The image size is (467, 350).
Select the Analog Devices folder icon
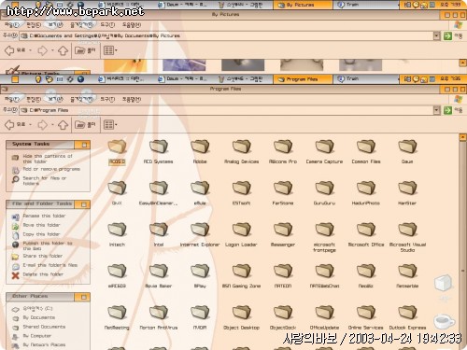241,147
